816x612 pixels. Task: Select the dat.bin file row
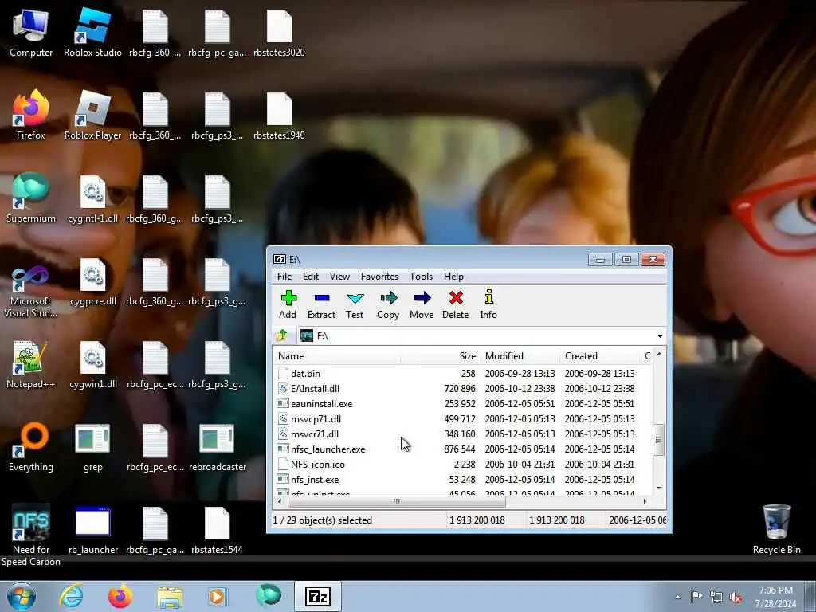(x=463, y=374)
